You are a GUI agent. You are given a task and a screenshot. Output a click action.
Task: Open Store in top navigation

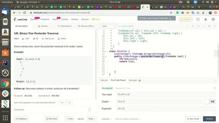tap(96, 19)
